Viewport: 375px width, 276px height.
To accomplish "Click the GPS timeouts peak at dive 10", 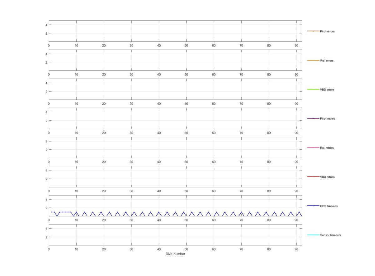I will (x=76, y=212).
